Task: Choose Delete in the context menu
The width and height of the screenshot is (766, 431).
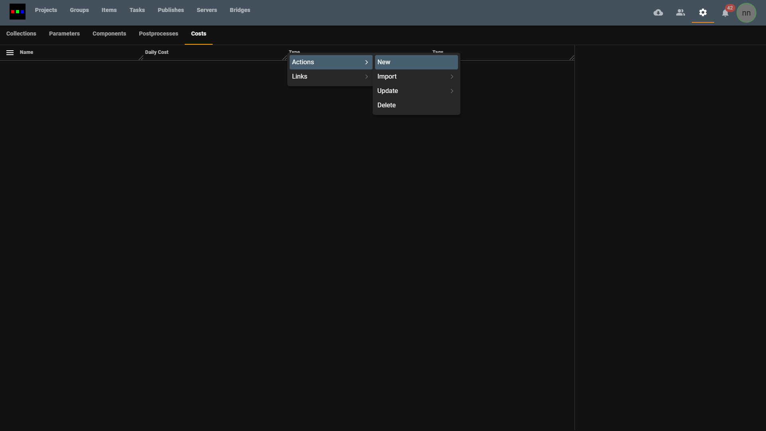Action: pos(416,105)
